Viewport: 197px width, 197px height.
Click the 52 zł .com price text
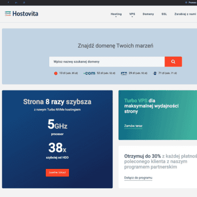pos(106,73)
